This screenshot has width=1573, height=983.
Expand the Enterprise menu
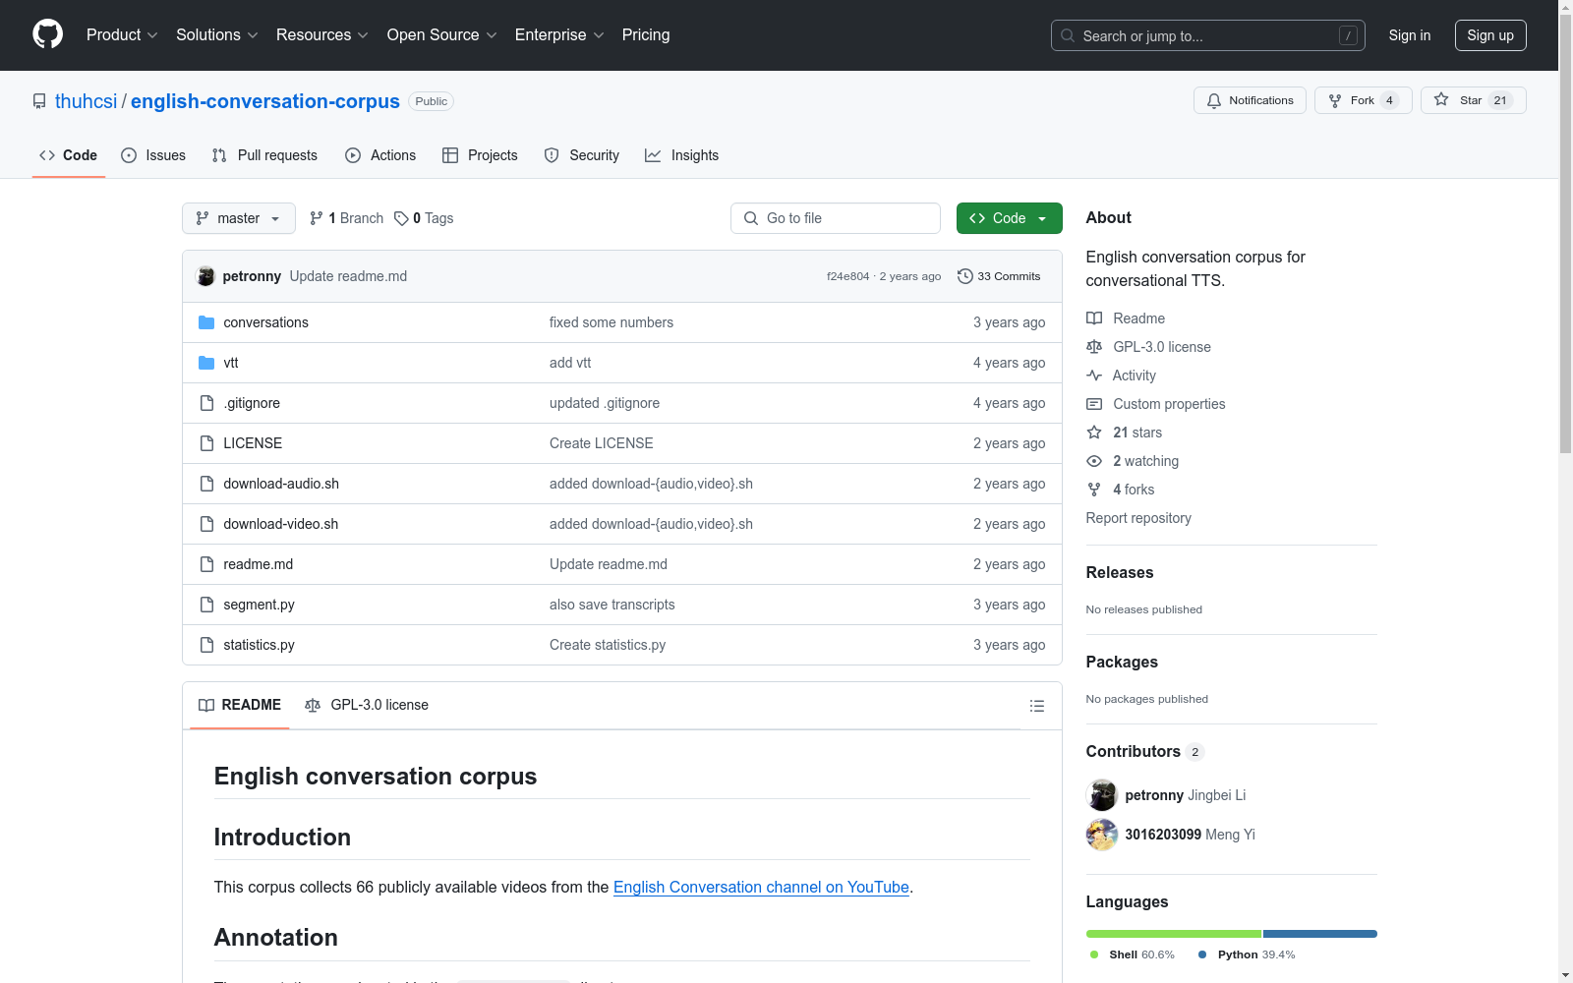tap(559, 34)
